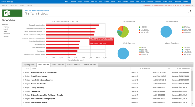Click Office 365 Project Portfolio Dashboard link
The height and width of the screenshot is (107, 195).
coord(37,11)
